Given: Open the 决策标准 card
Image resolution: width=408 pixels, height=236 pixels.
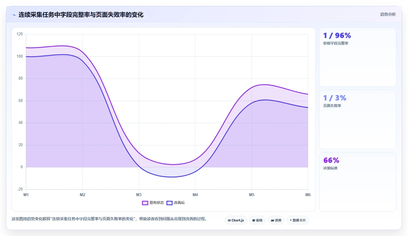Looking at the screenshot, I should point(357,182).
